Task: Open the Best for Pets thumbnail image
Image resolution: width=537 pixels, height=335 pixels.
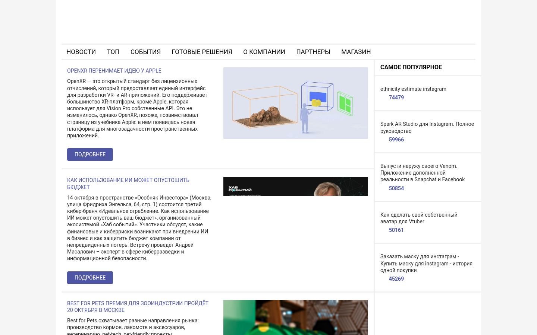Action: coord(296,318)
